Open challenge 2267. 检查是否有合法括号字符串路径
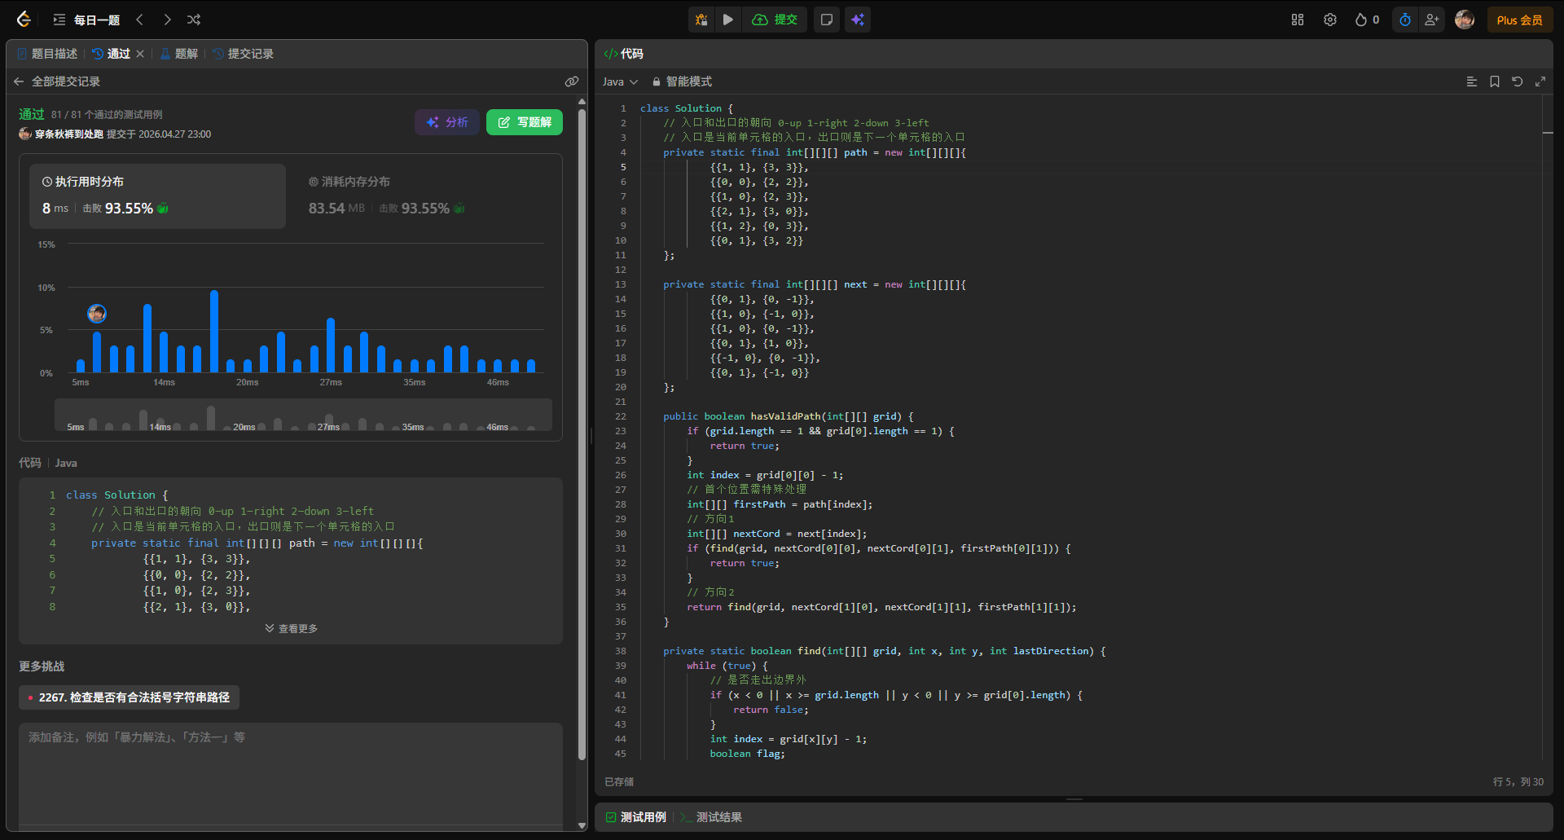1564x840 pixels. click(129, 697)
